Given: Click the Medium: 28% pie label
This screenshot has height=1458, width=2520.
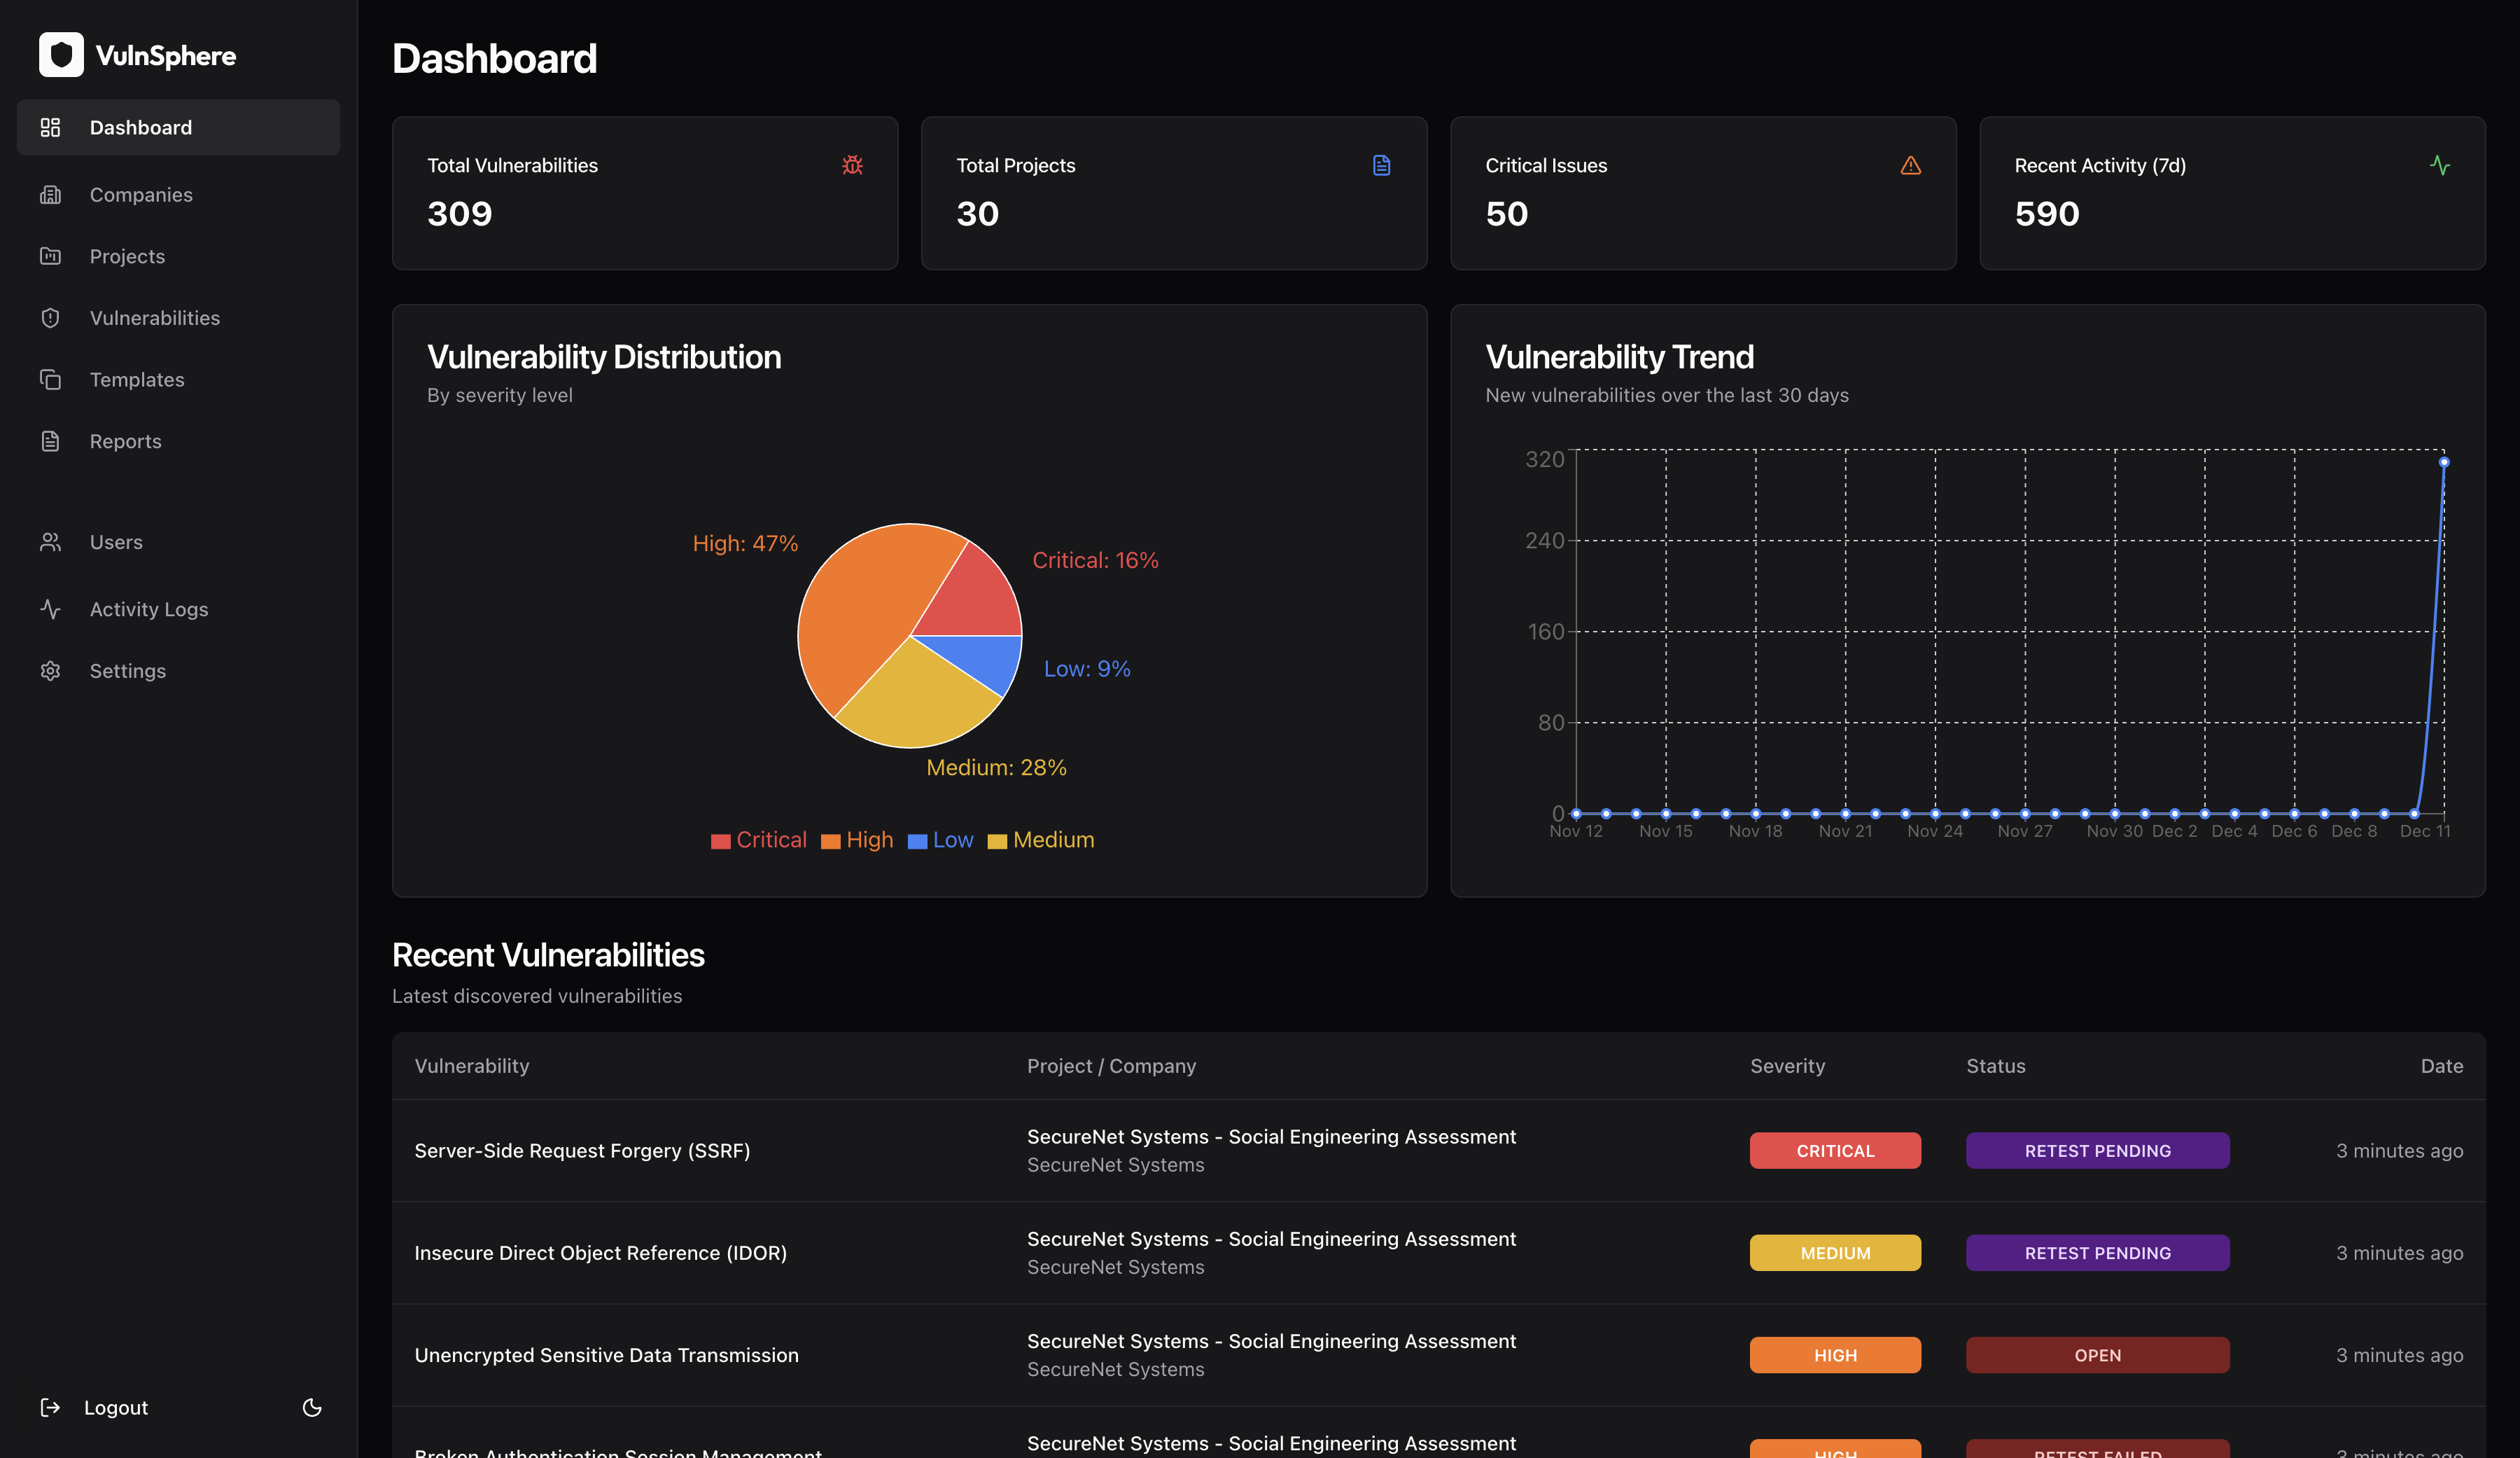Looking at the screenshot, I should 996,768.
